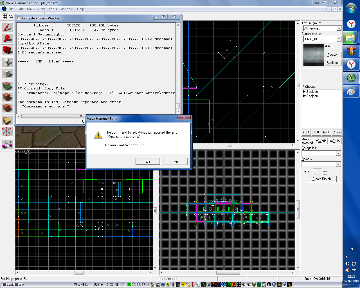
Task: Toggle the S indicator in StatBar
Action: [x=139, y=284]
